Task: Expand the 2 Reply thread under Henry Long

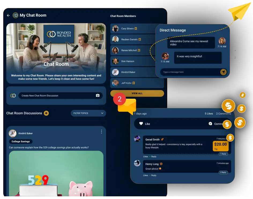Action: pyautogui.click(x=223, y=173)
